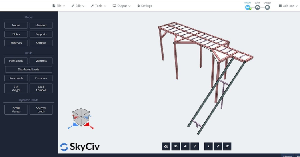Click the Self Weight button

pos(16,88)
